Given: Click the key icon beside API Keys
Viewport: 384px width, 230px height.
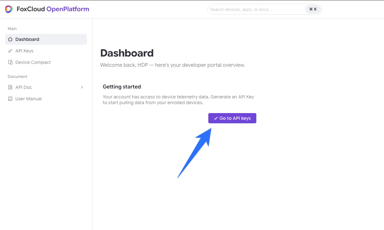Looking at the screenshot, I should tap(10, 51).
